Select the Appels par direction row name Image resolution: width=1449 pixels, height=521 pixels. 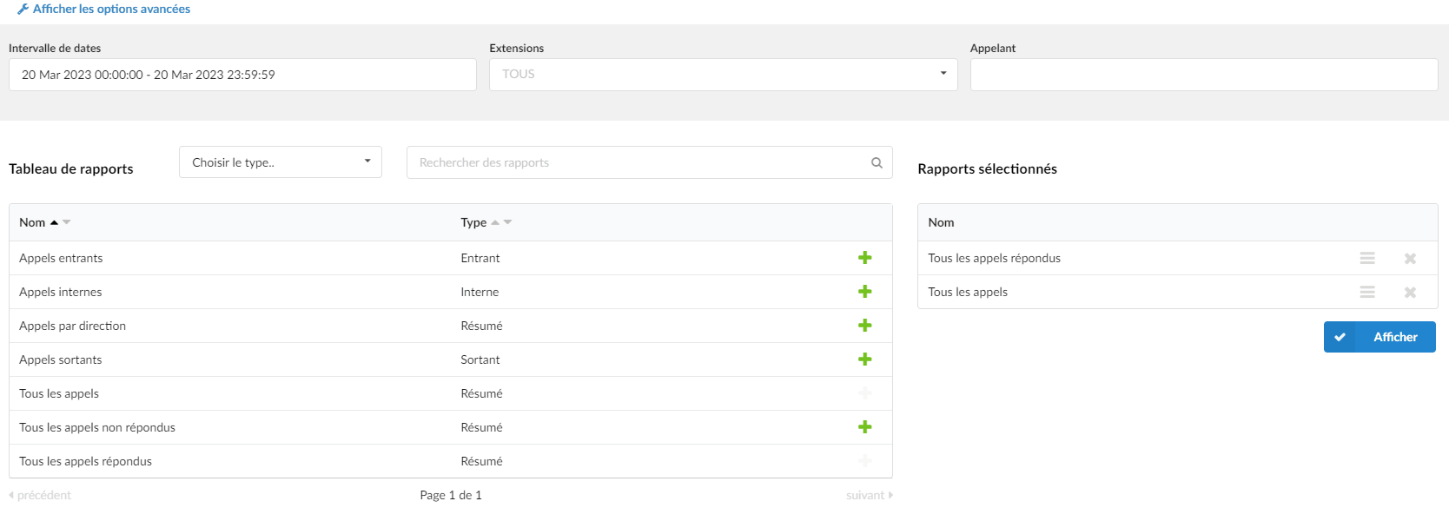point(72,326)
